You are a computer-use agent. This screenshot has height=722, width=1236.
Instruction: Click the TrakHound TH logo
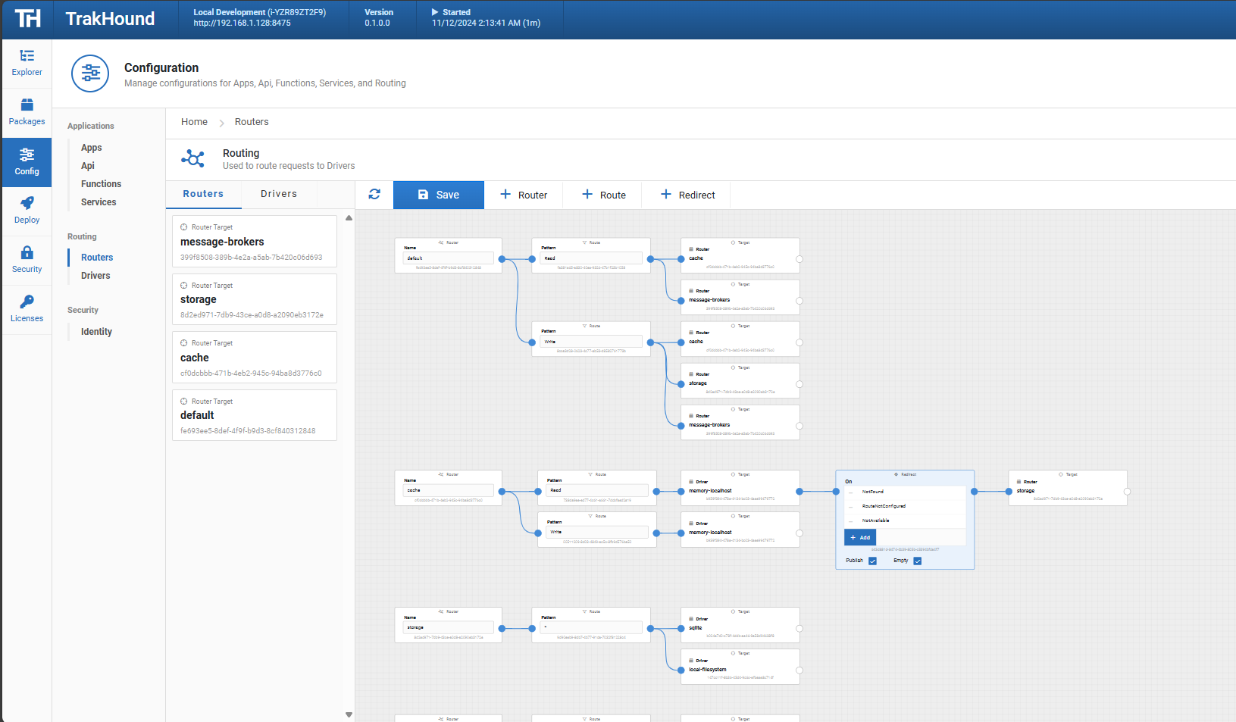[x=28, y=19]
